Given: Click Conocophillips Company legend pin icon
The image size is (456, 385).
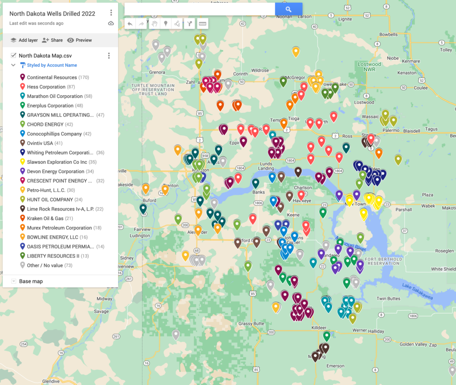Looking at the screenshot, I should coord(22,134).
